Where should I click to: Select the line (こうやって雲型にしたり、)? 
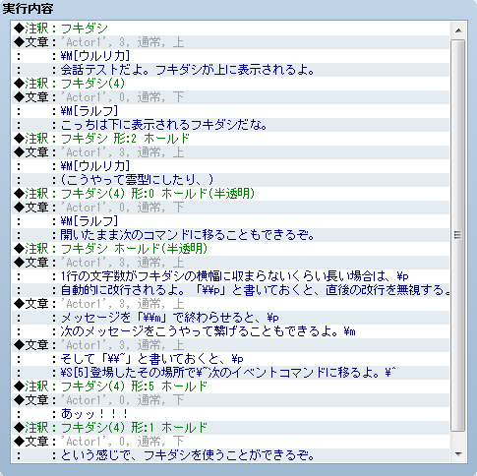coord(230,180)
